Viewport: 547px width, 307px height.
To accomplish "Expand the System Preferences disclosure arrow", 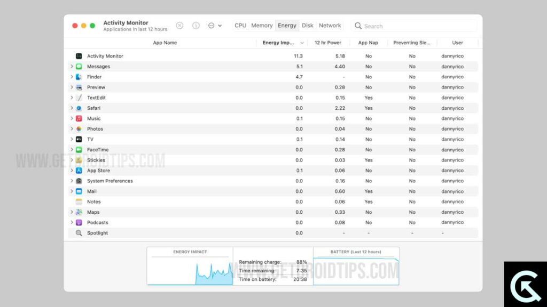I will [72, 181].
